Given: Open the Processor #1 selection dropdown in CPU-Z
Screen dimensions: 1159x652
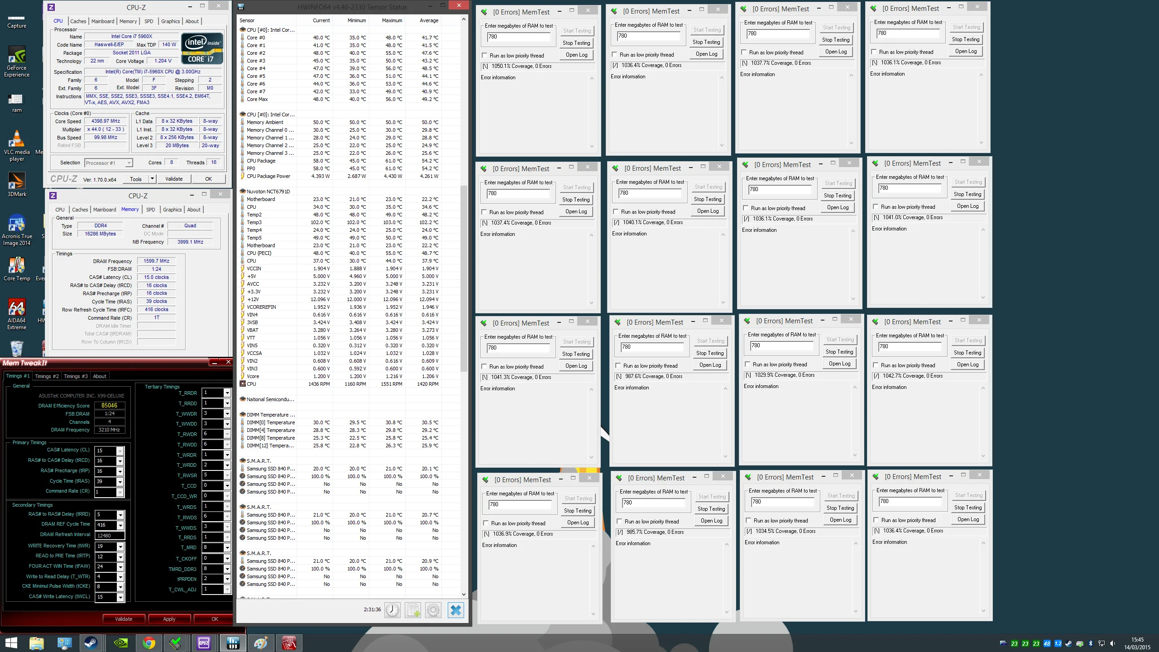Looking at the screenshot, I should coord(109,163).
